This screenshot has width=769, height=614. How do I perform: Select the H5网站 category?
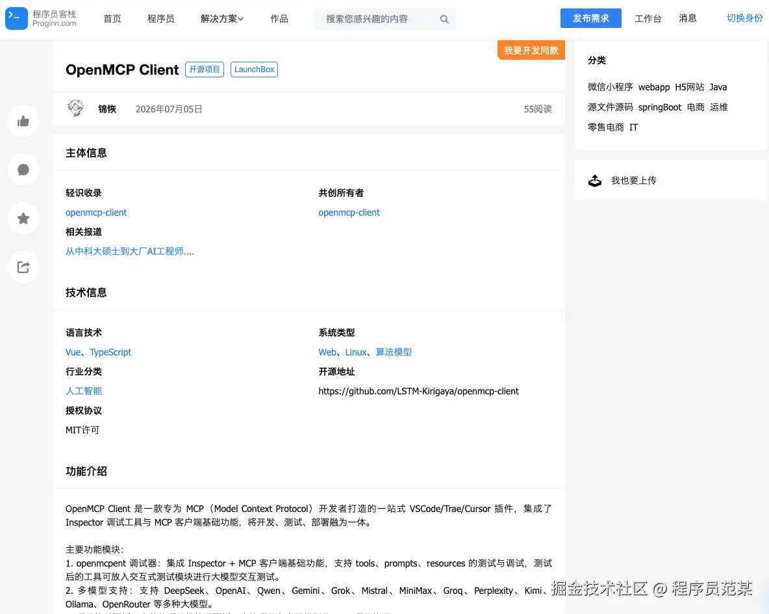point(690,87)
